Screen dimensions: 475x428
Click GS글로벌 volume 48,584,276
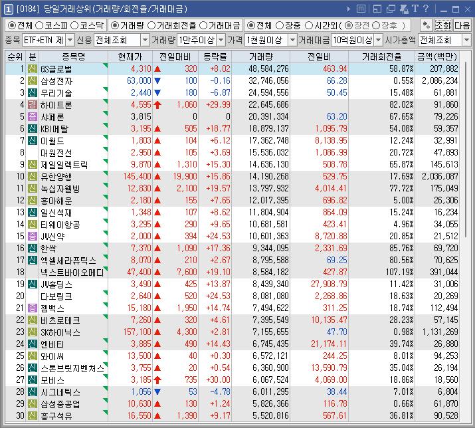pyautogui.click(x=268, y=69)
